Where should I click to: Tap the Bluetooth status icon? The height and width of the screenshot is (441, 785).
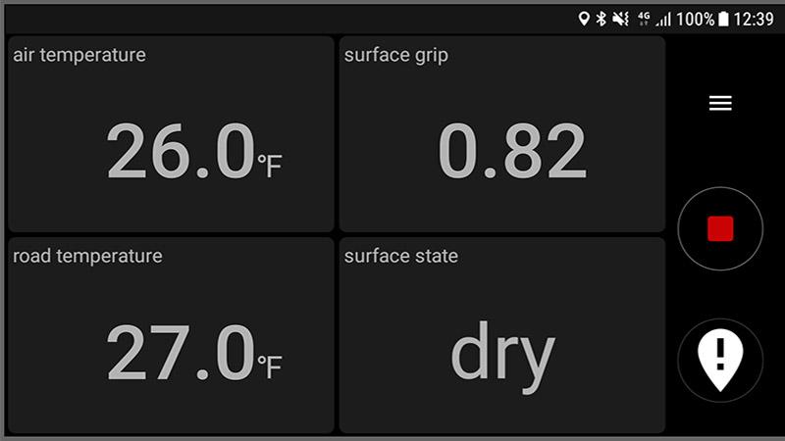601,19
